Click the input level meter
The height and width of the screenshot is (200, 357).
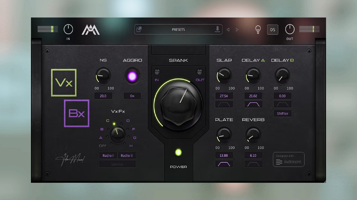coord(48,29)
